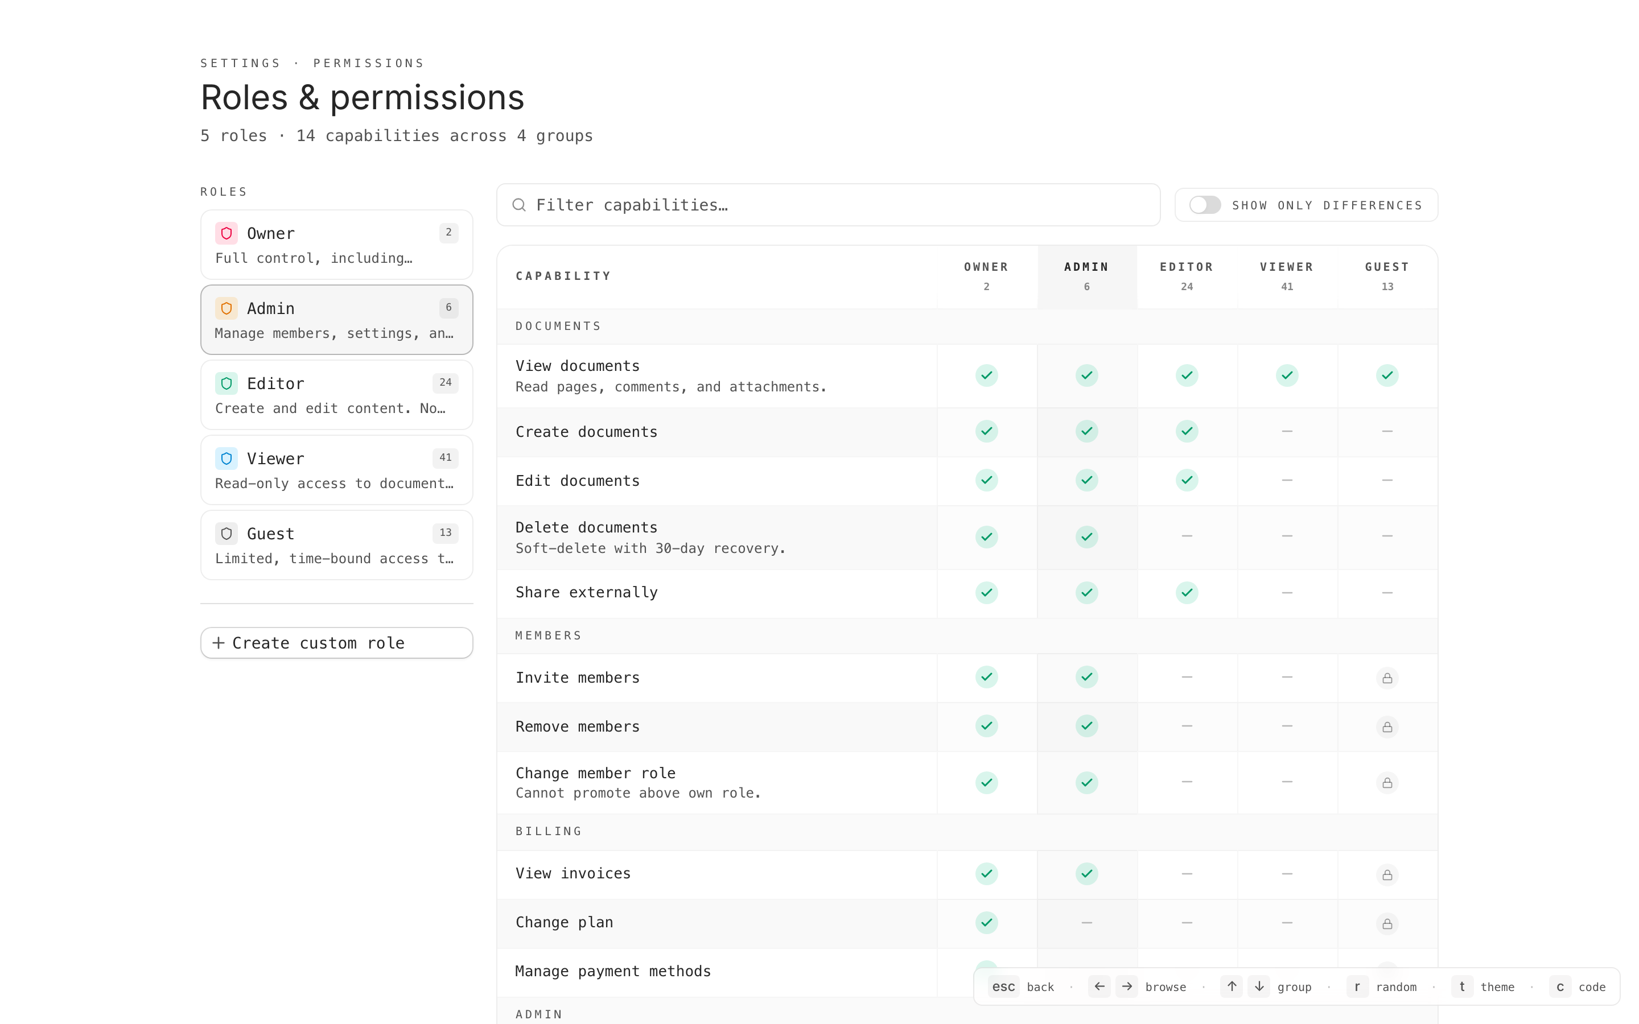Collapse the Documents group header
1639x1024 pixels.
558,327
